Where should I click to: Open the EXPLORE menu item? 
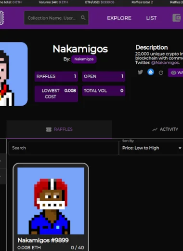[x=119, y=18]
